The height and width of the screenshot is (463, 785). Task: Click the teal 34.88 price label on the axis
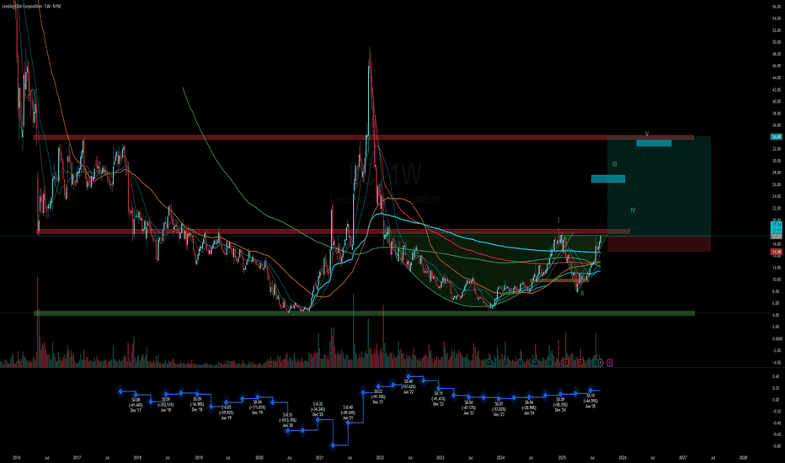[777, 136]
